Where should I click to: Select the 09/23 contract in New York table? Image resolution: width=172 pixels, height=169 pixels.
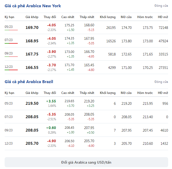9,53
